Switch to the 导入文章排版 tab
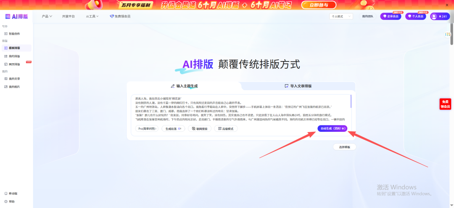 click(298, 86)
